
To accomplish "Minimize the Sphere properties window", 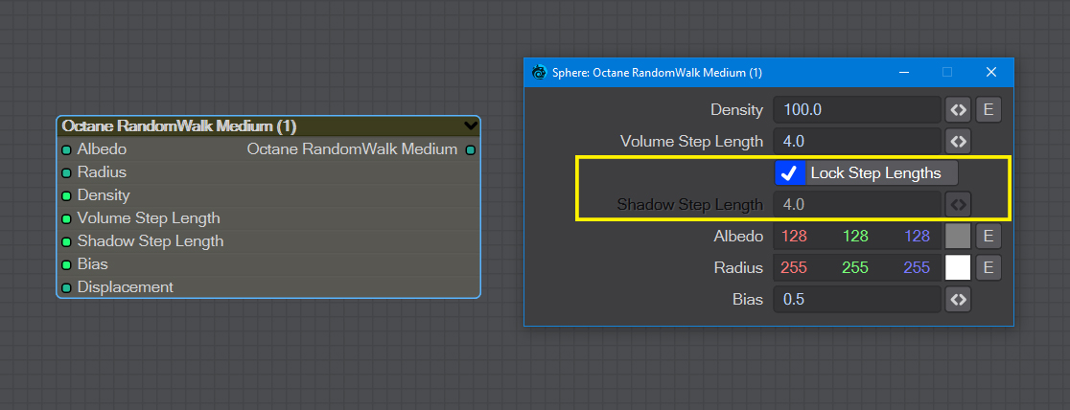I will tap(904, 72).
